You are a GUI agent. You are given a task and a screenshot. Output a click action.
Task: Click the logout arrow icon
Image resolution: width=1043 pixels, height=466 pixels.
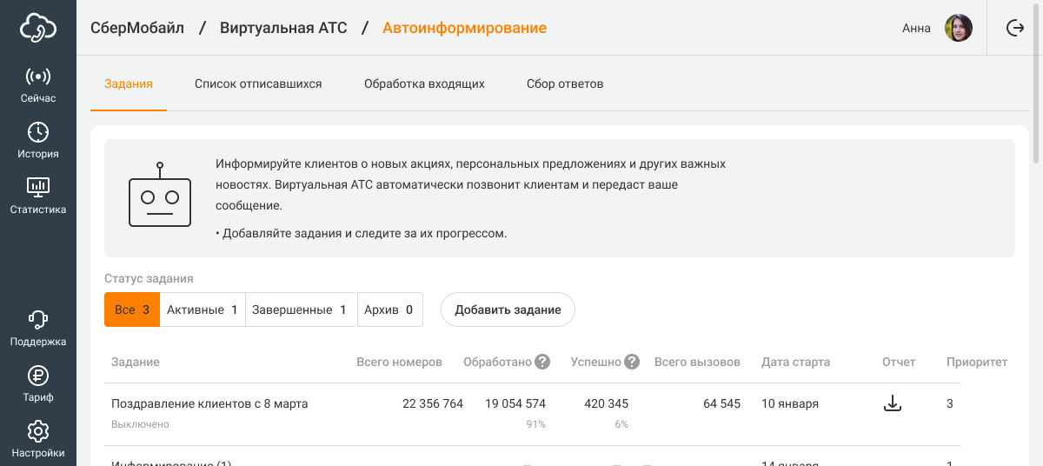point(1015,28)
